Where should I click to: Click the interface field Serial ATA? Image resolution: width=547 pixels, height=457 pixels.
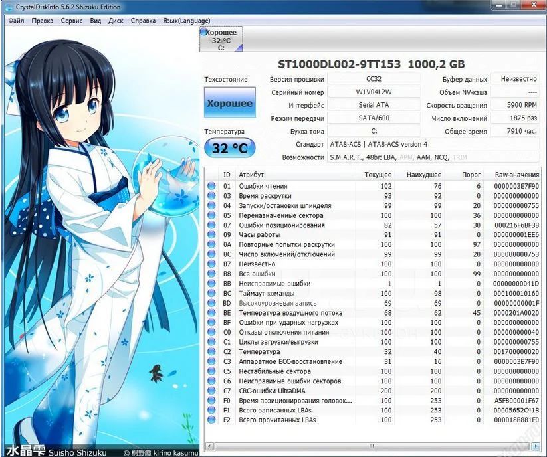[374, 105]
